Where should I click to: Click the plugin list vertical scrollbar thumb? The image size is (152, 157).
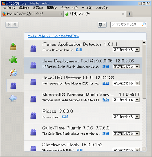(144, 72)
